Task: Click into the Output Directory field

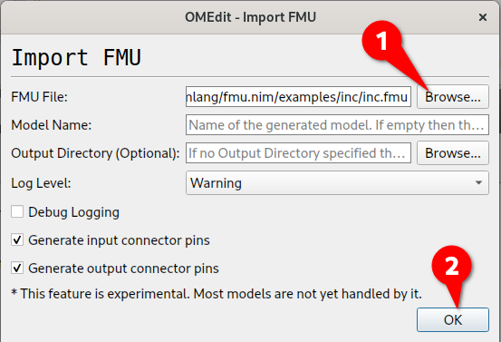Action: [298, 153]
